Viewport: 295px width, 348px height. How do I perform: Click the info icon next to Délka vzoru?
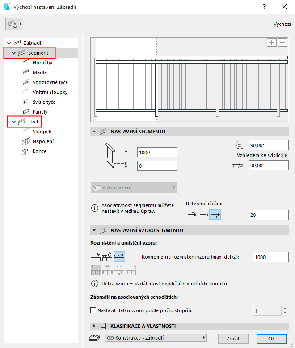[95, 284]
